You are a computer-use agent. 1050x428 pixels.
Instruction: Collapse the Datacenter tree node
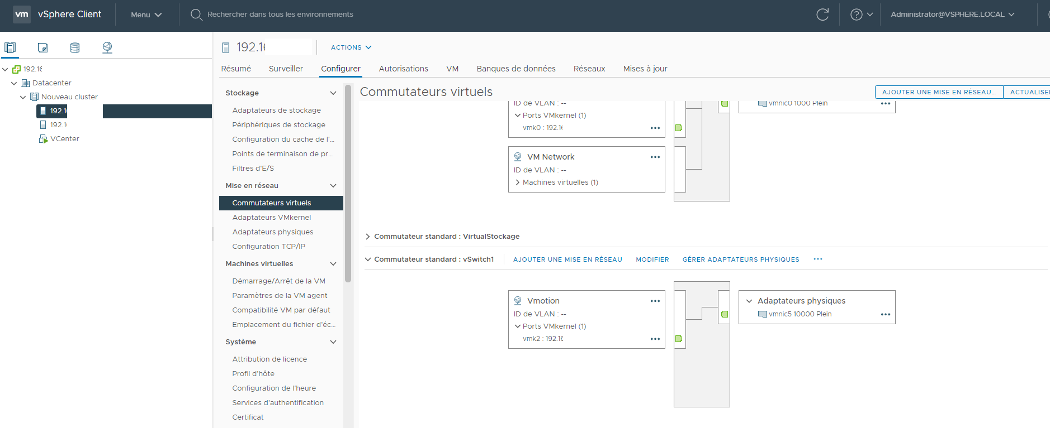pyautogui.click(x=14, y=83)
